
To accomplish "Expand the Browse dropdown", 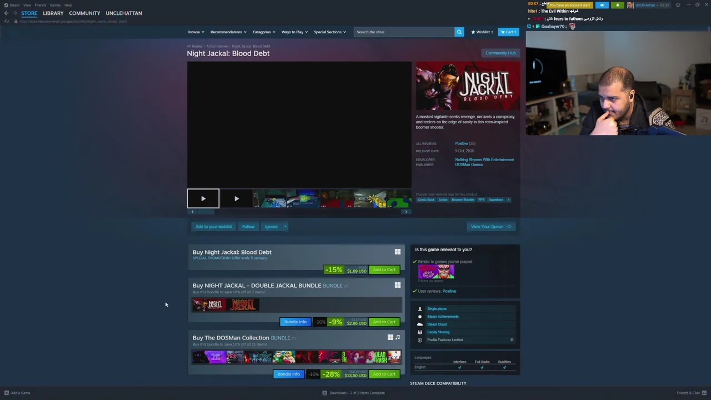I will [196, 32].
